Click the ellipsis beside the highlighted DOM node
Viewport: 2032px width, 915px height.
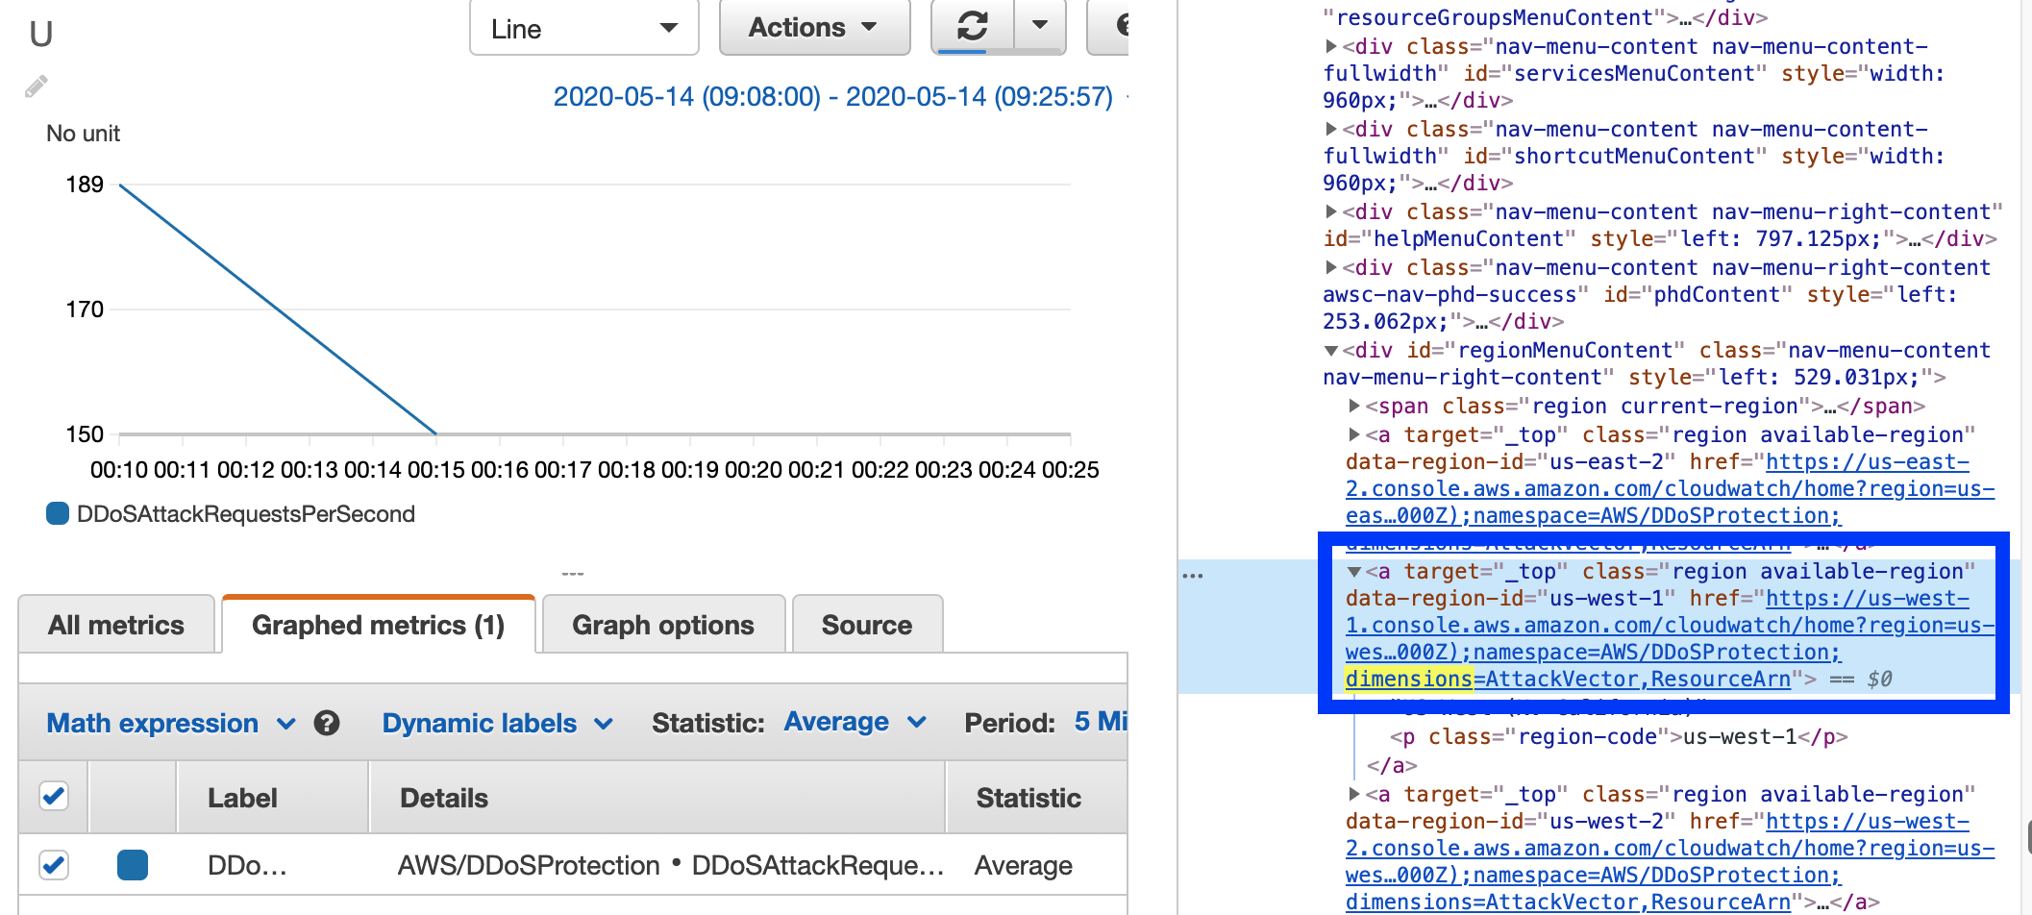(x=1195, y=574)
